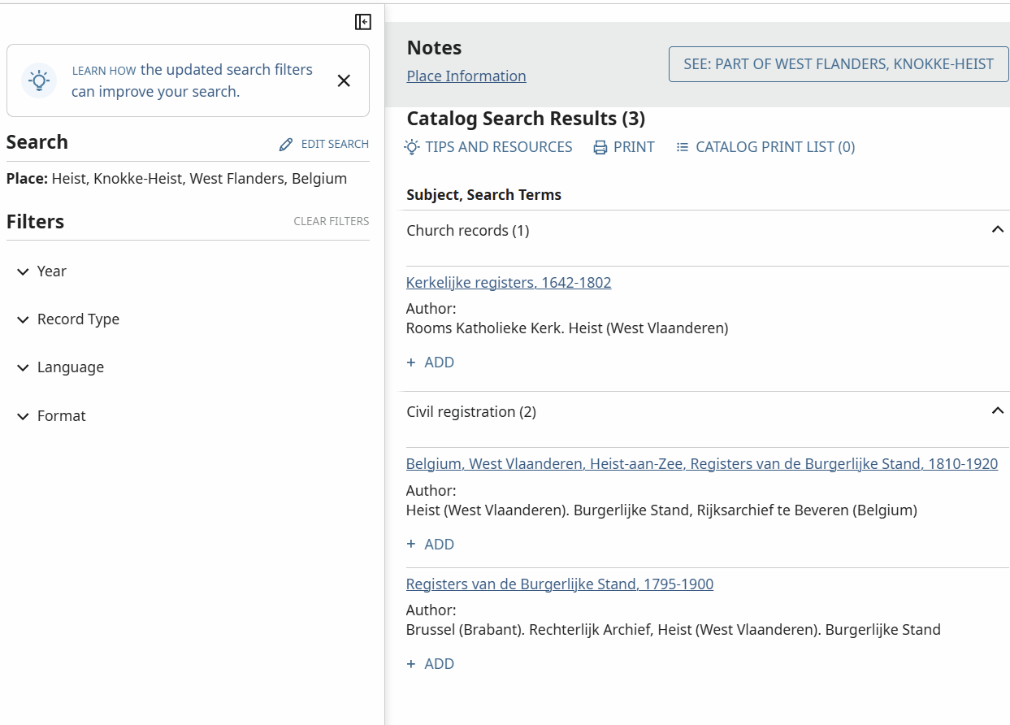The image size is (1010, 725).
Task: Clear all filters
Action: point(332,221)
